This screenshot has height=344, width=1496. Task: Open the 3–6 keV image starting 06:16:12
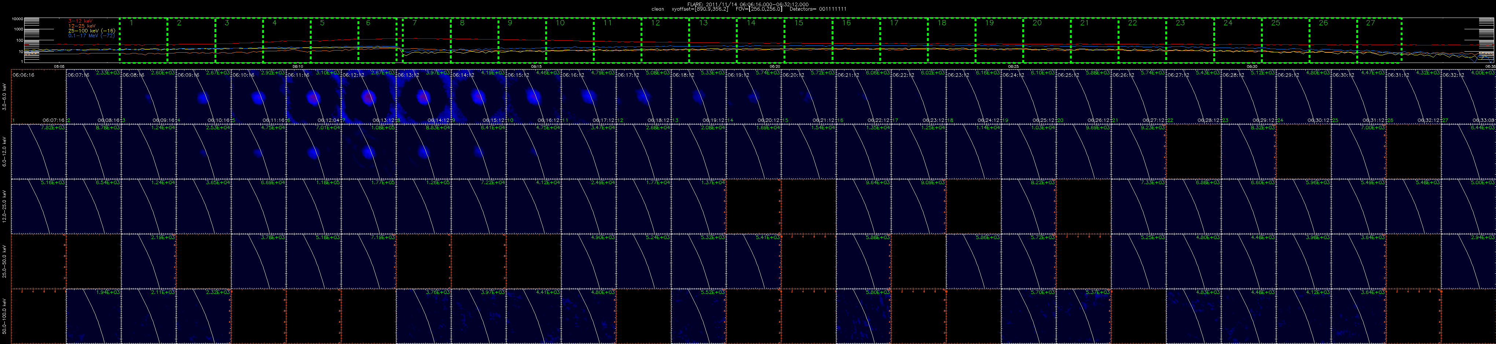(x=589, y=97)
